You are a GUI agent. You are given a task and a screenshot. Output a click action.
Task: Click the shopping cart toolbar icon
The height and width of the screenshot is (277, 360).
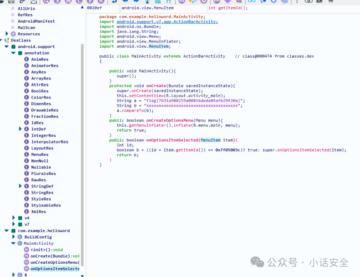coord(330,1)
